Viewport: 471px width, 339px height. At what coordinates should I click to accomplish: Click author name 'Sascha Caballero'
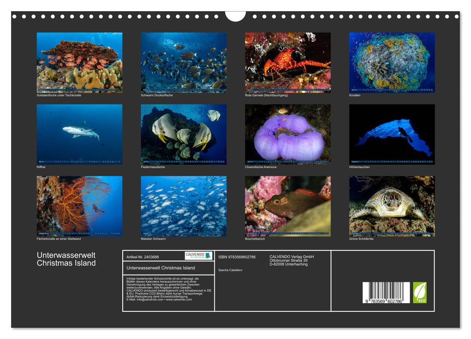[x=230, y=270]
